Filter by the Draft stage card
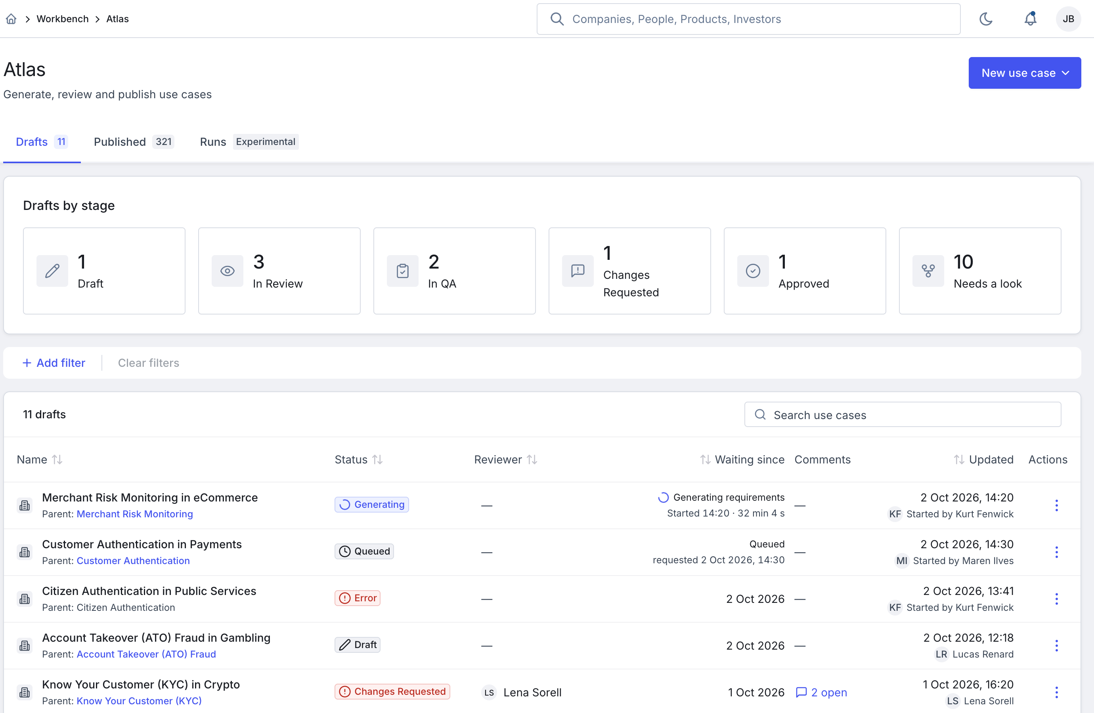 point(104,271)
